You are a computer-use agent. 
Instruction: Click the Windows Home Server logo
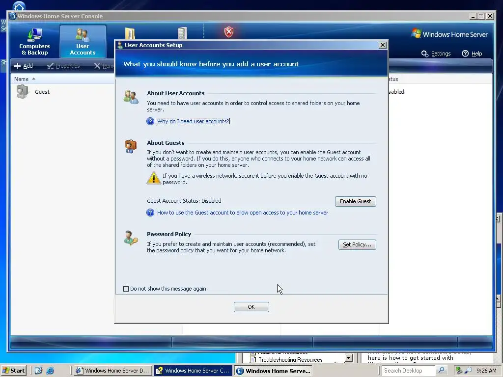pos(449,34)
